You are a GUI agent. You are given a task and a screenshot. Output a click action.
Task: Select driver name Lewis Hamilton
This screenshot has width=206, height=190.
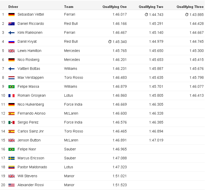pos(29,51)
